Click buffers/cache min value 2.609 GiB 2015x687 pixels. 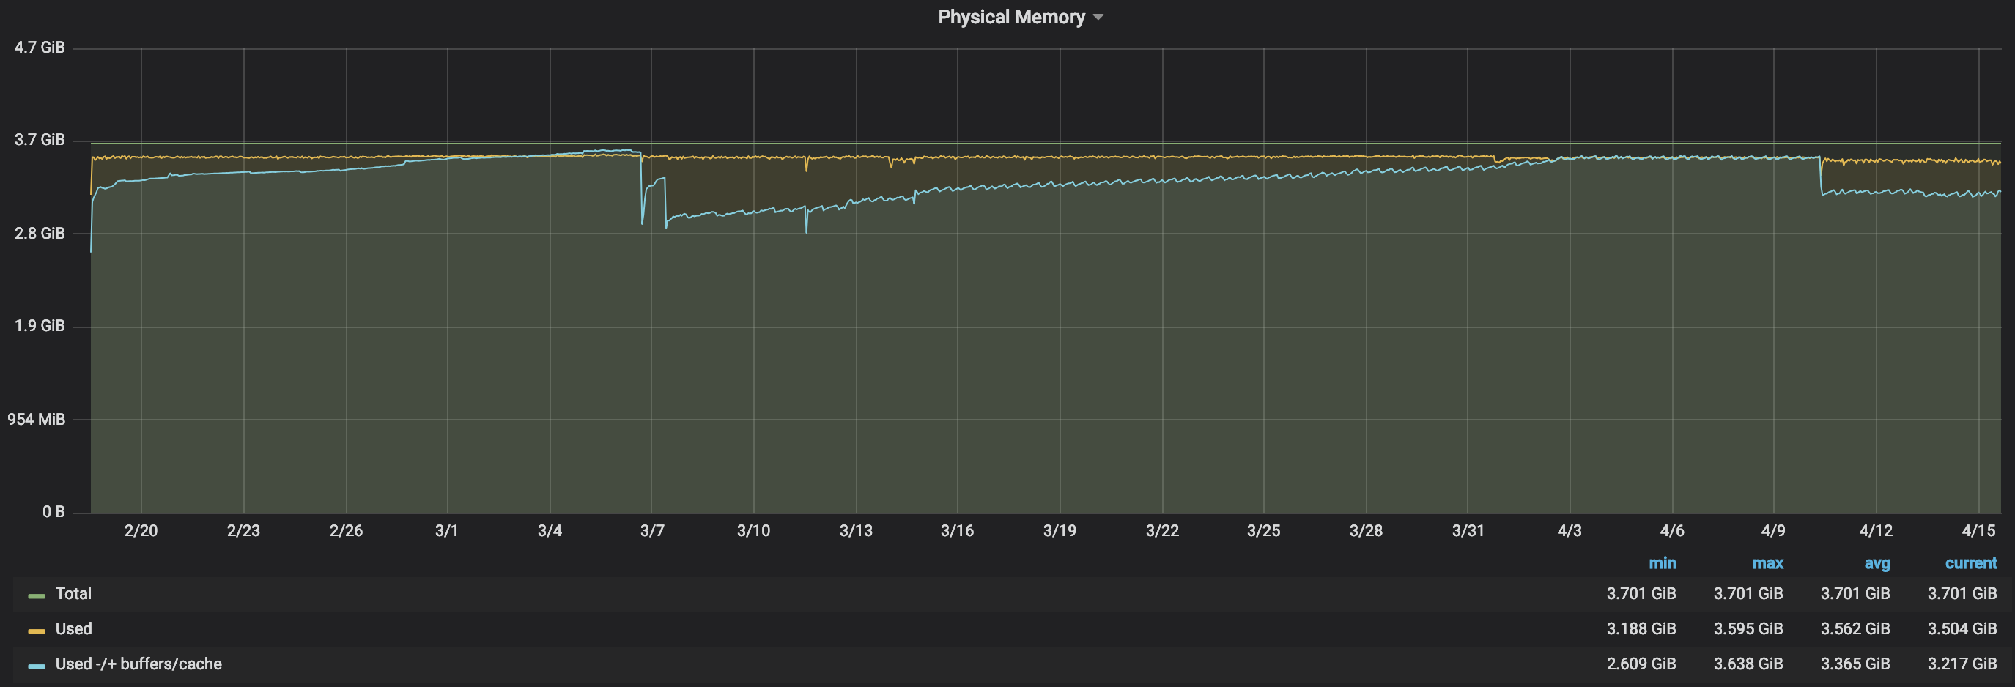[1641, 664]
